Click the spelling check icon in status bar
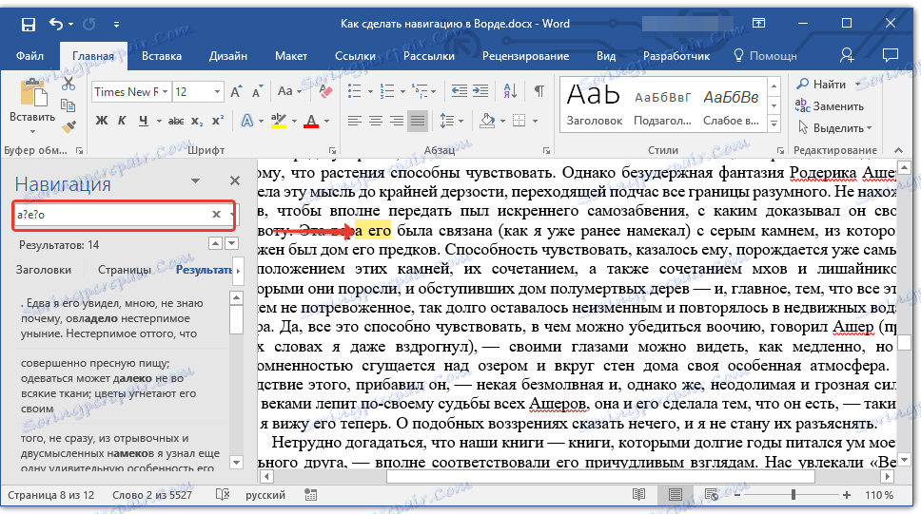921x514 pixels. (222, 496)
